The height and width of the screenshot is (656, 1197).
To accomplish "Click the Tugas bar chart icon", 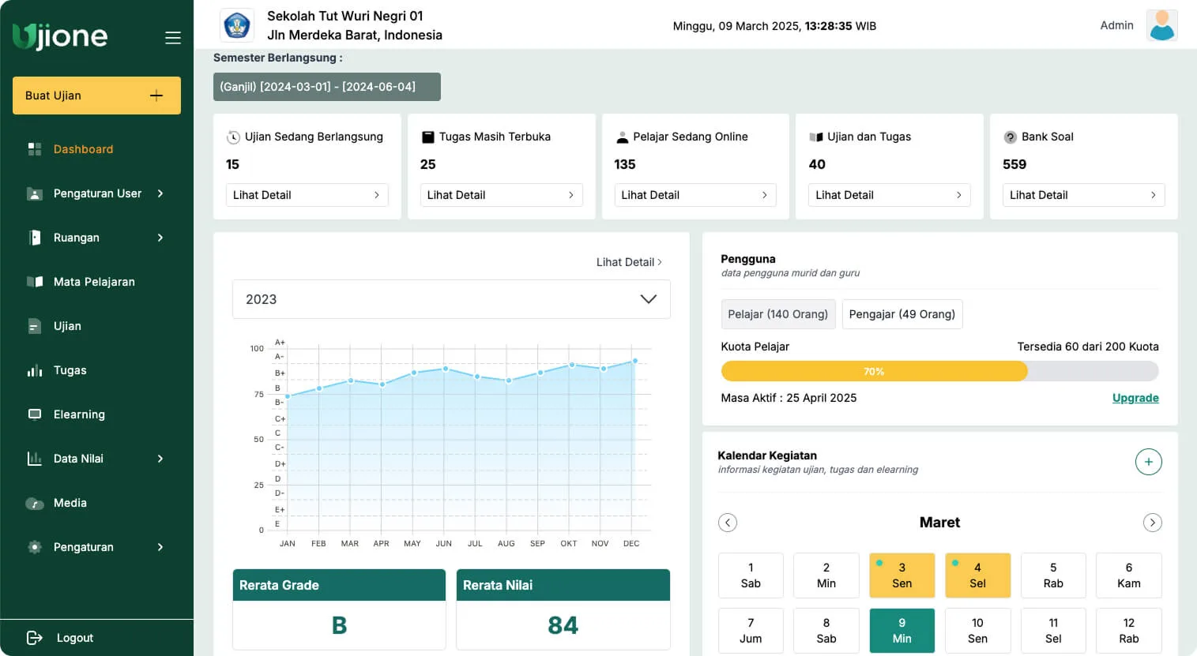I will (x=35, y=370).
